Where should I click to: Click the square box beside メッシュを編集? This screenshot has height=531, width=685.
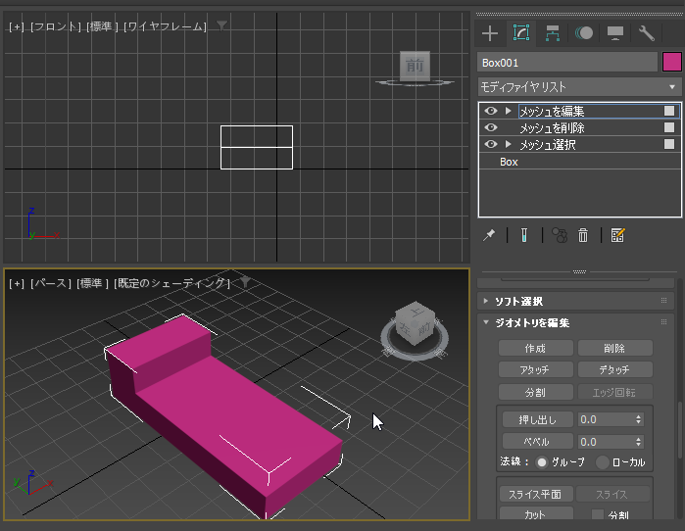tap(669, 111)
